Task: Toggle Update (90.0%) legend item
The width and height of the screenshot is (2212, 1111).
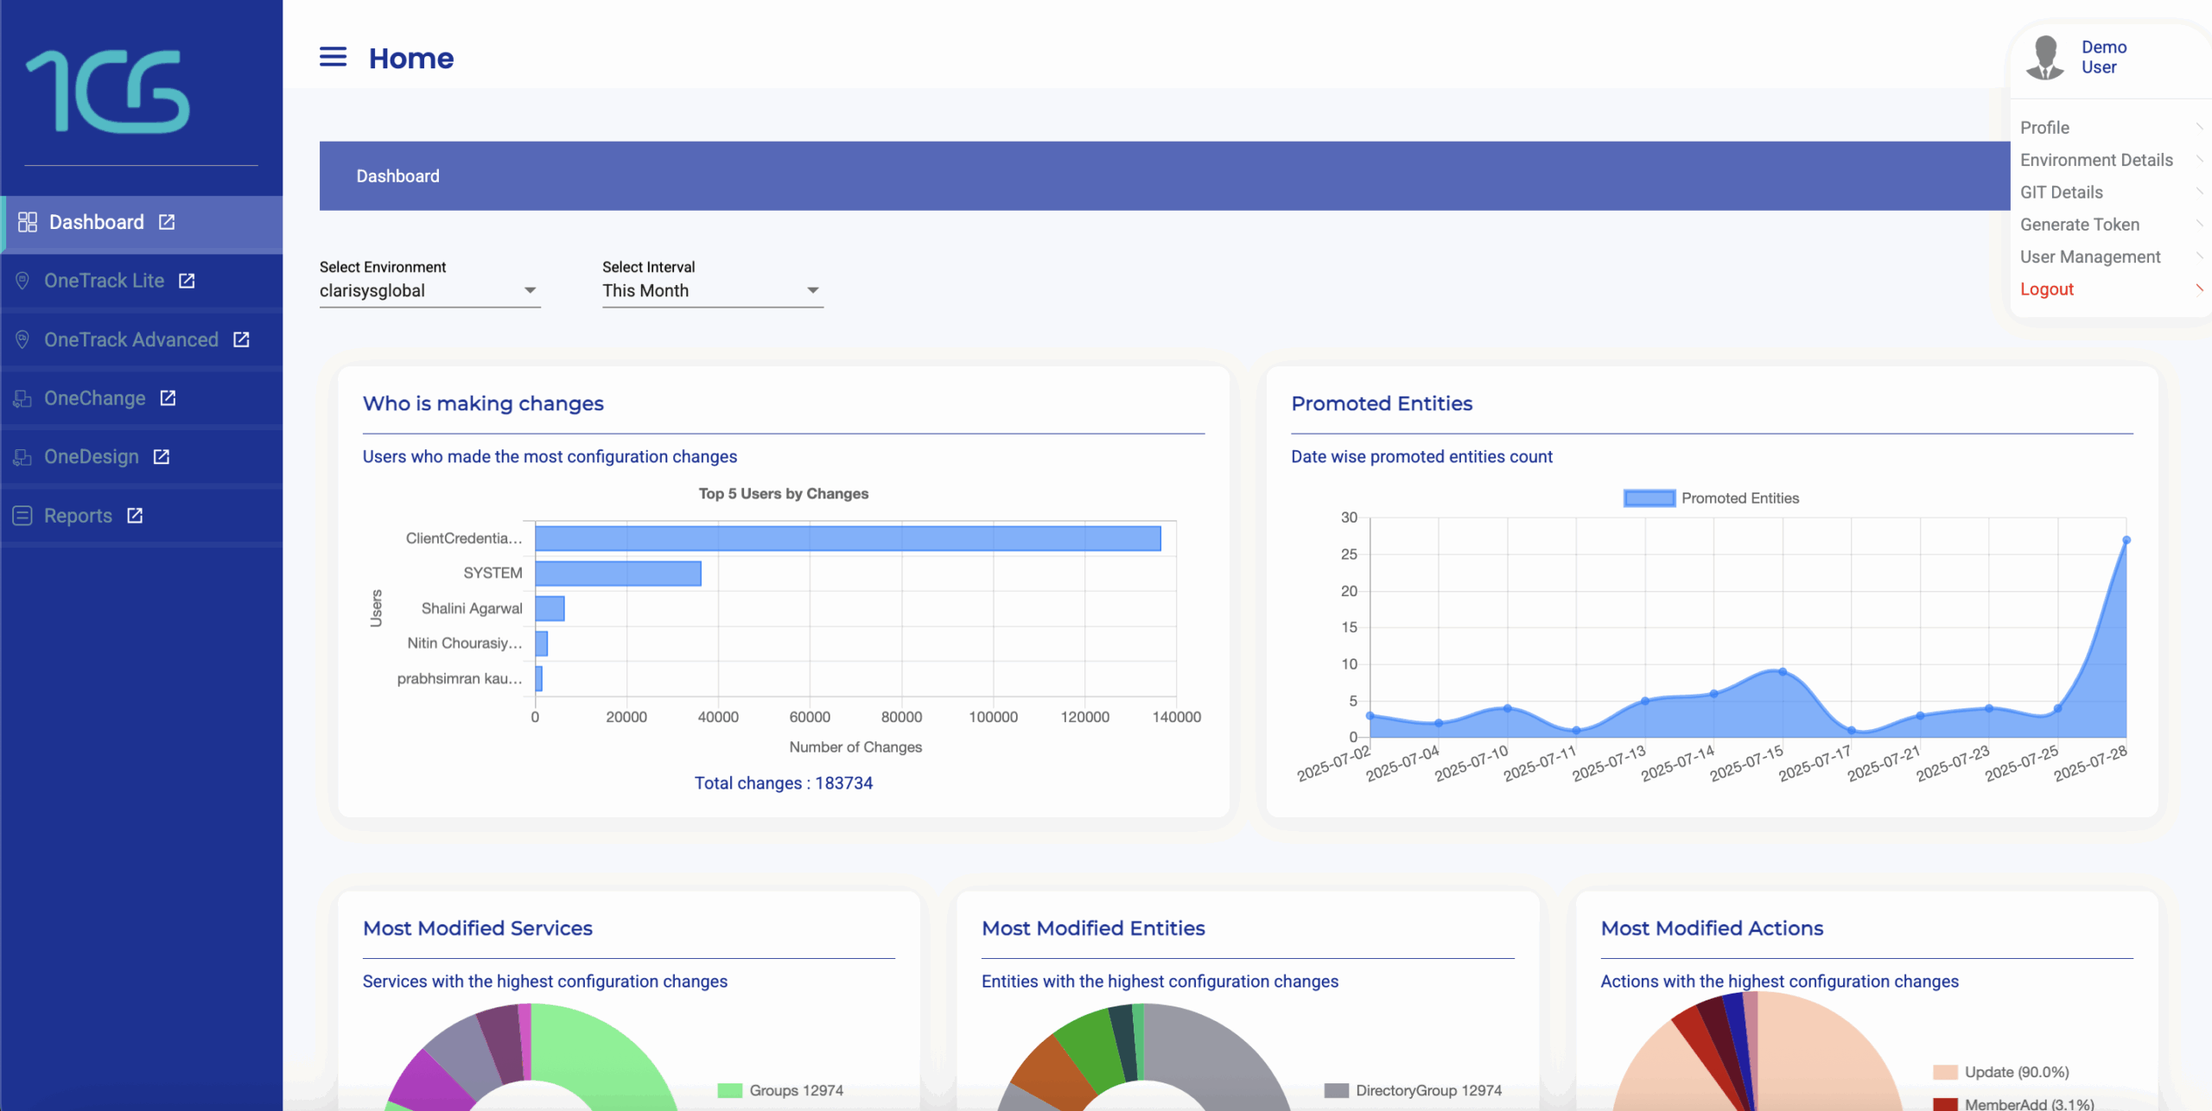Action: 1944,1072
